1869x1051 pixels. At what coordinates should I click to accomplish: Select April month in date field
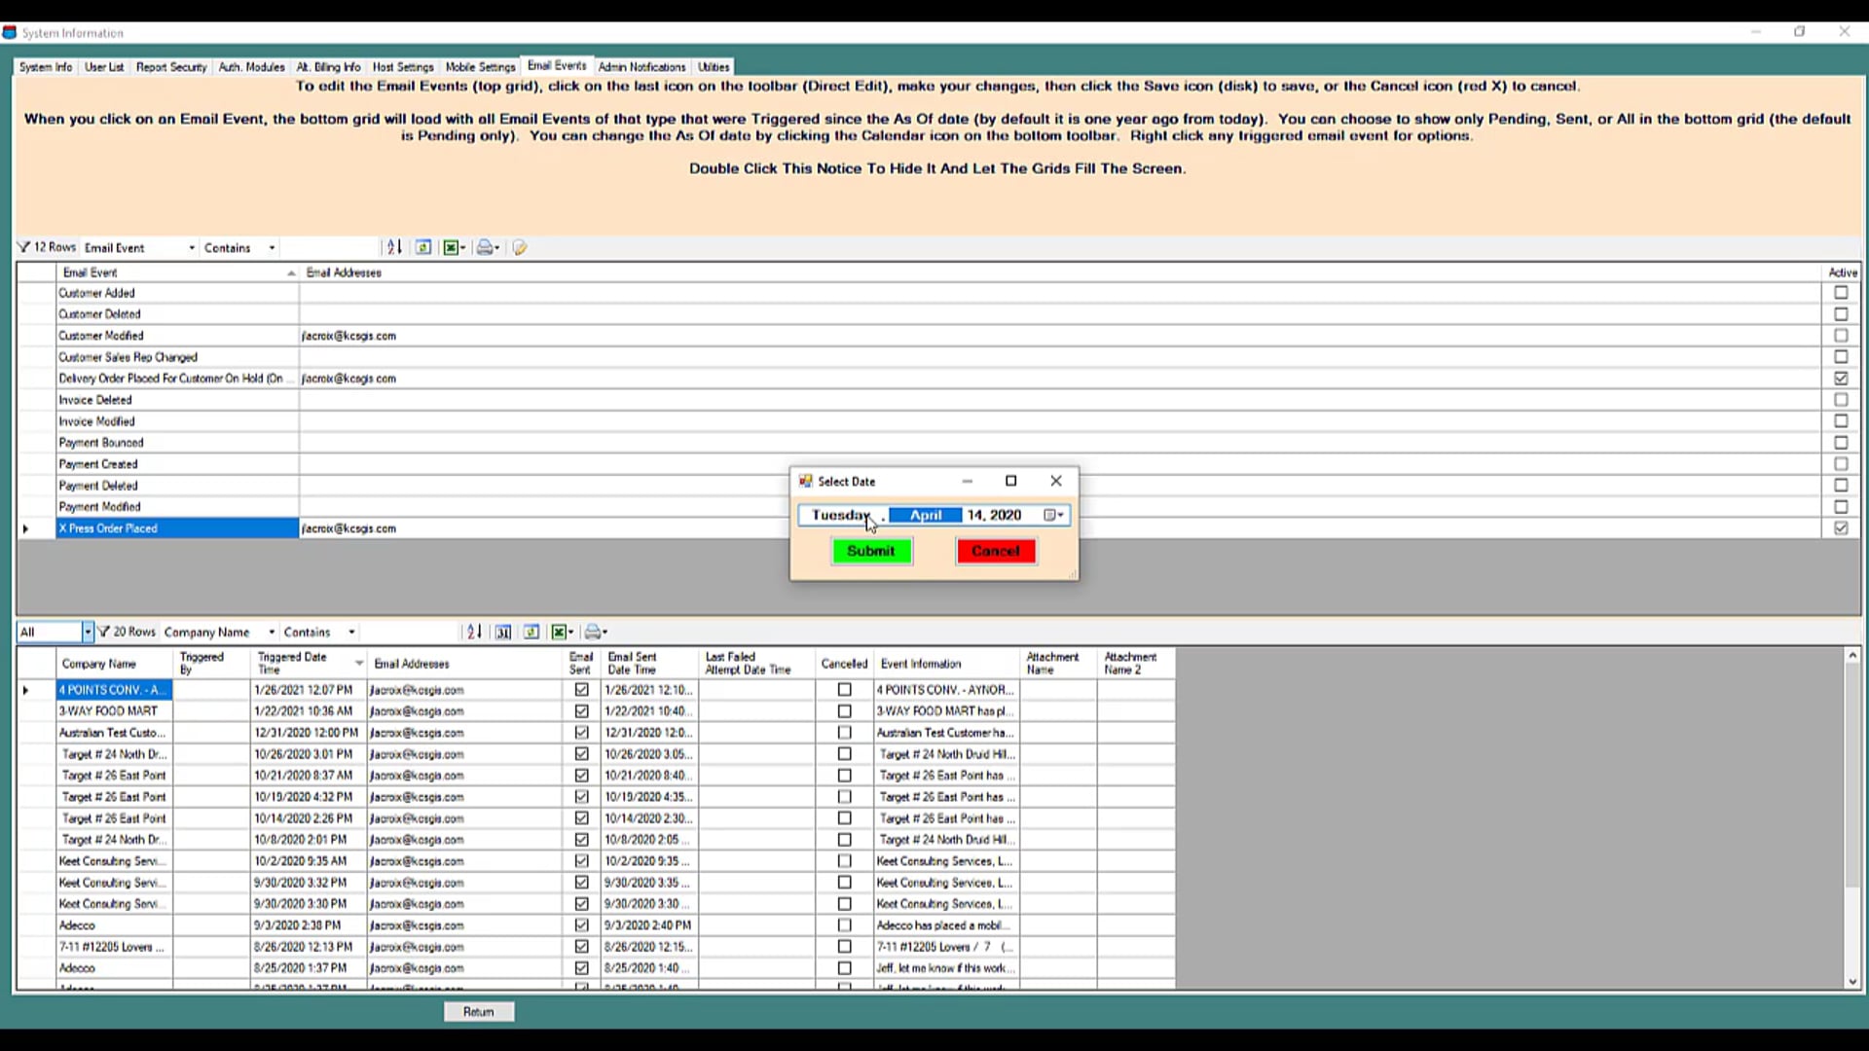(925, 515)
